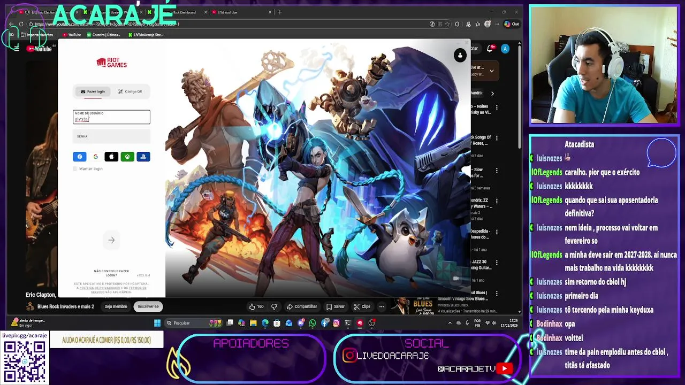Open the Cruzeiro bookmark
685x385 pixels.
pos(103,35)
